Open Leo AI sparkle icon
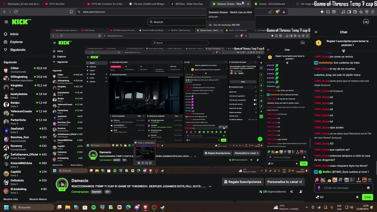 coord(361,12)
